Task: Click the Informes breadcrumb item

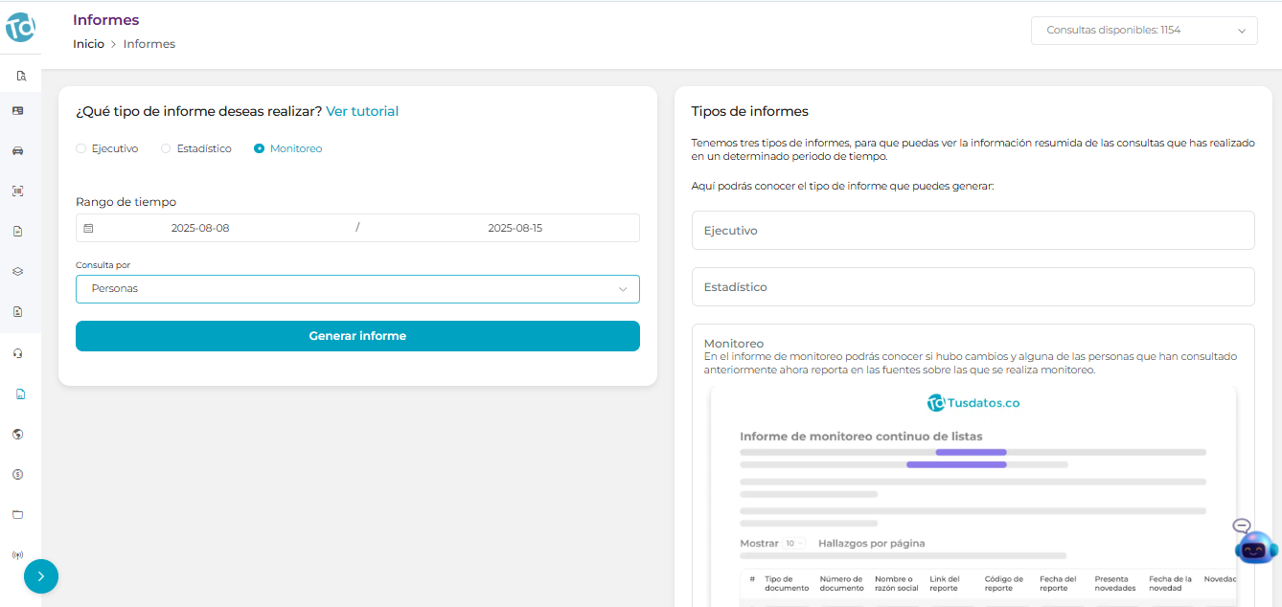Action: (x=149, y=44)
